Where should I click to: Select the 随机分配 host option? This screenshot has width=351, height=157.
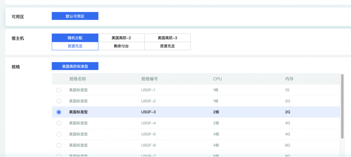pyautogui.click(x=75, y=38)
